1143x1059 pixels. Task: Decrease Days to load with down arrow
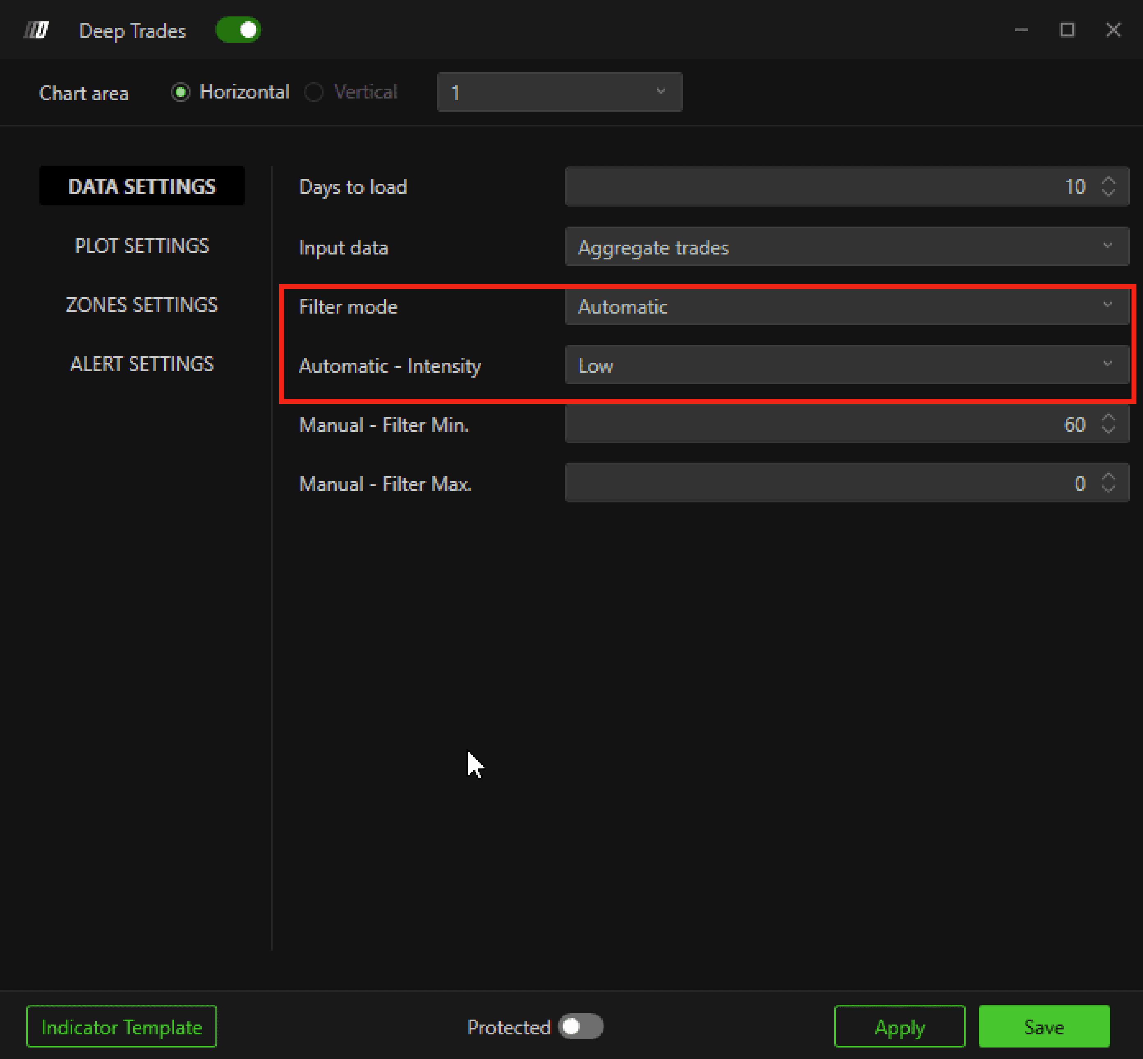point(1108,193)
